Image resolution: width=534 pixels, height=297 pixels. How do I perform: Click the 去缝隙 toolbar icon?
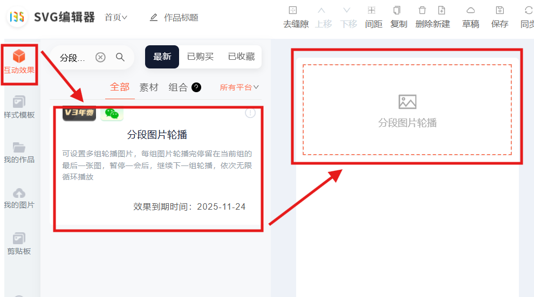click(x=296, y=17)
